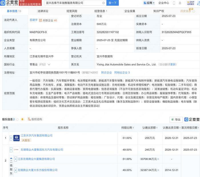This screenshot has height=177, width=200.
Task: Open SVIP 会员服务
Action: [191, 3]
